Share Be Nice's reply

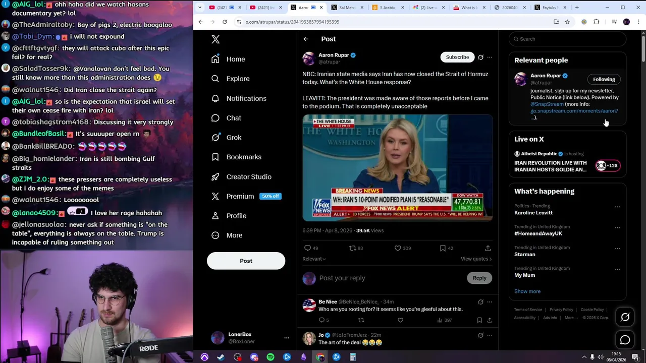pos(490,320)
